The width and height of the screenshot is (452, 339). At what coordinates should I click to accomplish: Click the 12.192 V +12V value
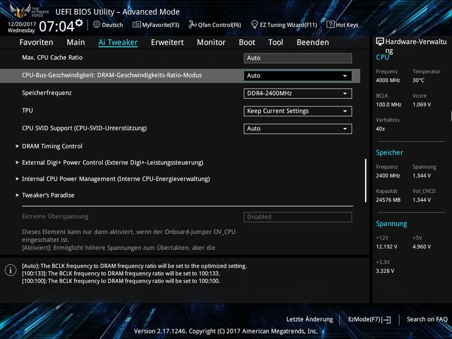click(386, 247)
